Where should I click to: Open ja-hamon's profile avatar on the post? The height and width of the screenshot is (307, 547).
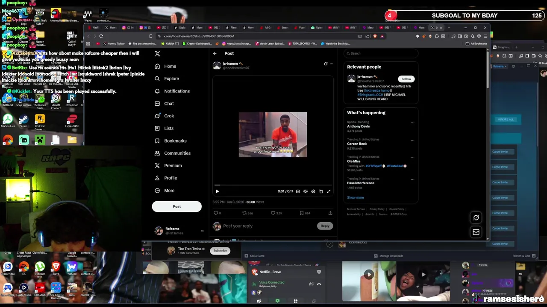(217, 66)
